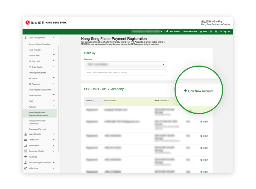
Task: Select the Cash Management dollar icon
Action: coord(25,37)
